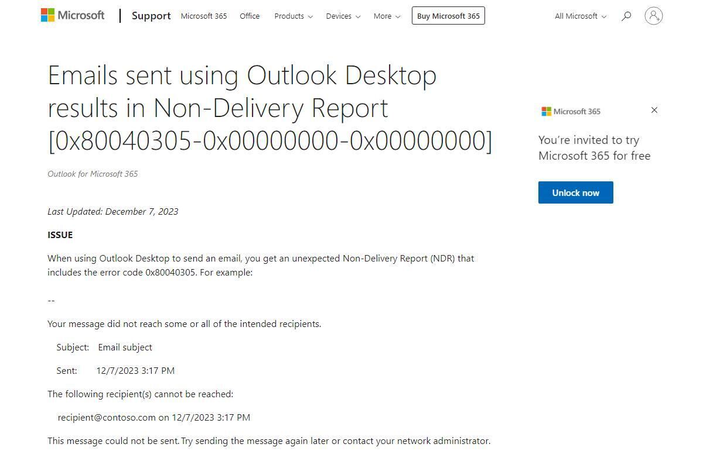Screen dimensions: 703x468
Task: Click 'Outlook for Microsoft 365' applies-to text
Action: click(x=93, y=174)
